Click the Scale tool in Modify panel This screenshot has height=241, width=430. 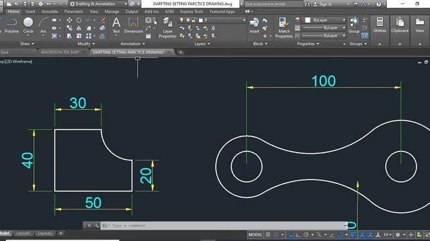(x=79, y=35)
